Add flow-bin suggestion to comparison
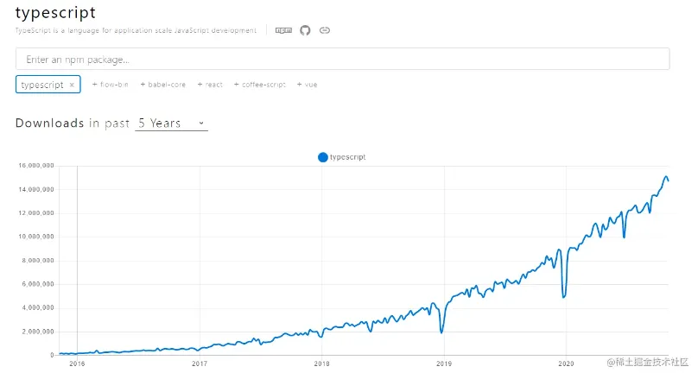Image resolution: width=698 pixels, height=373 pixels. 111,85
